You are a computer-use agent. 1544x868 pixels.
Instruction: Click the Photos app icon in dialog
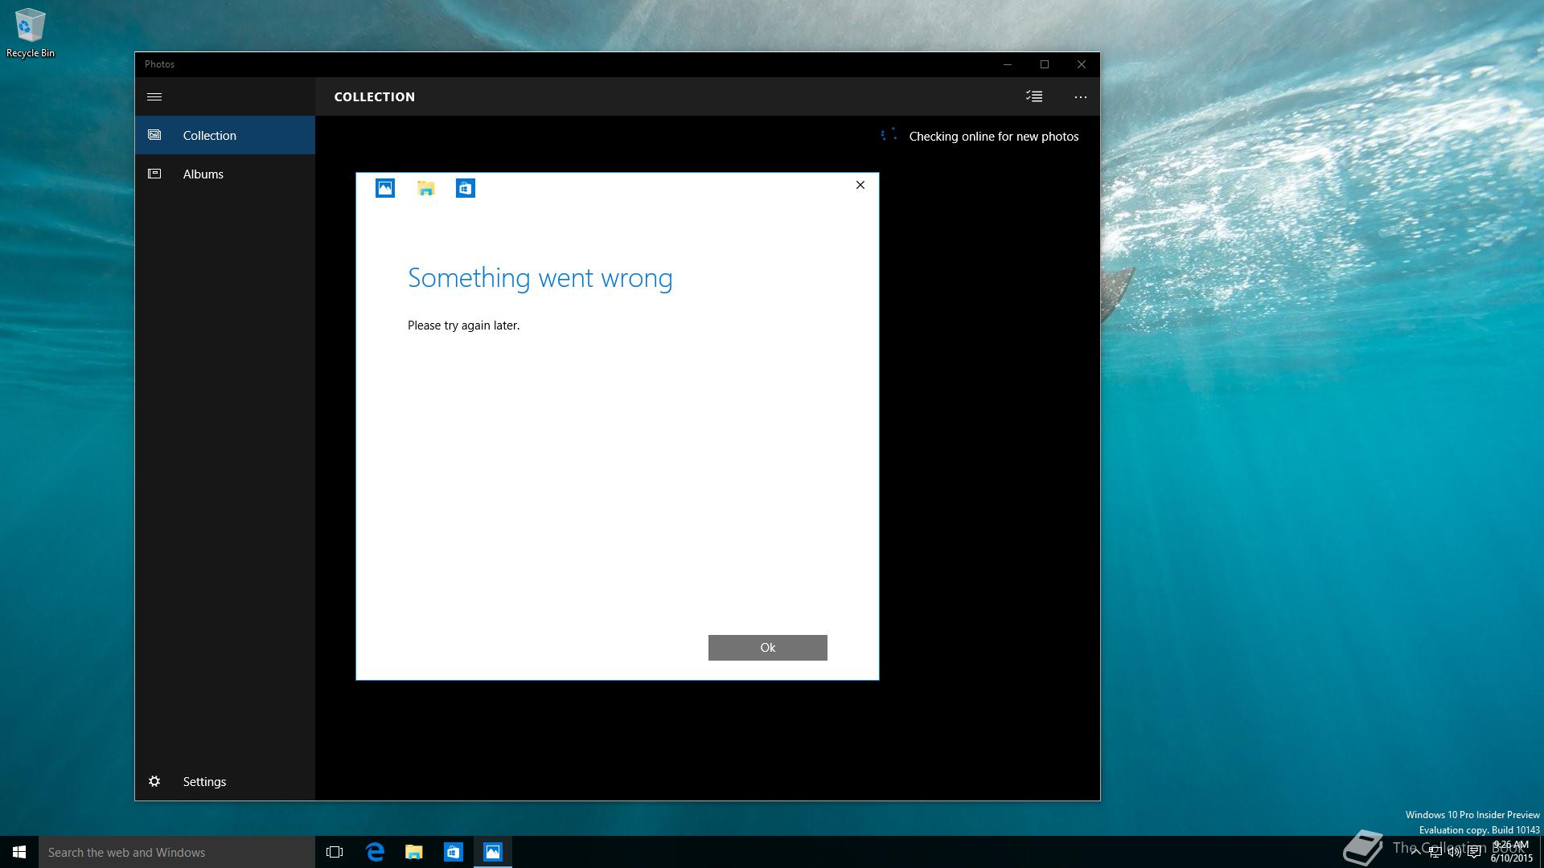click(x=385, y=188)
